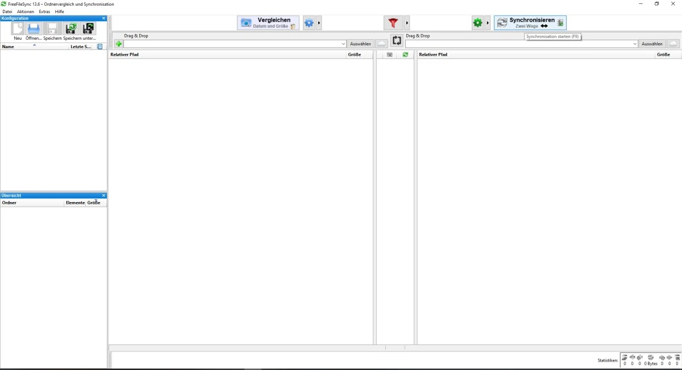Image resolution: width=682 pixels, height=370 pixels.
Task: Expand arrow next to comparison settings gear
Action: click(x=319, y=23)
